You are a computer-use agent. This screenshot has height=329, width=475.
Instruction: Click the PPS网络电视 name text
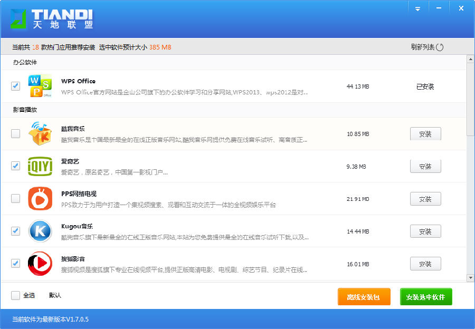tap(79, 193)
